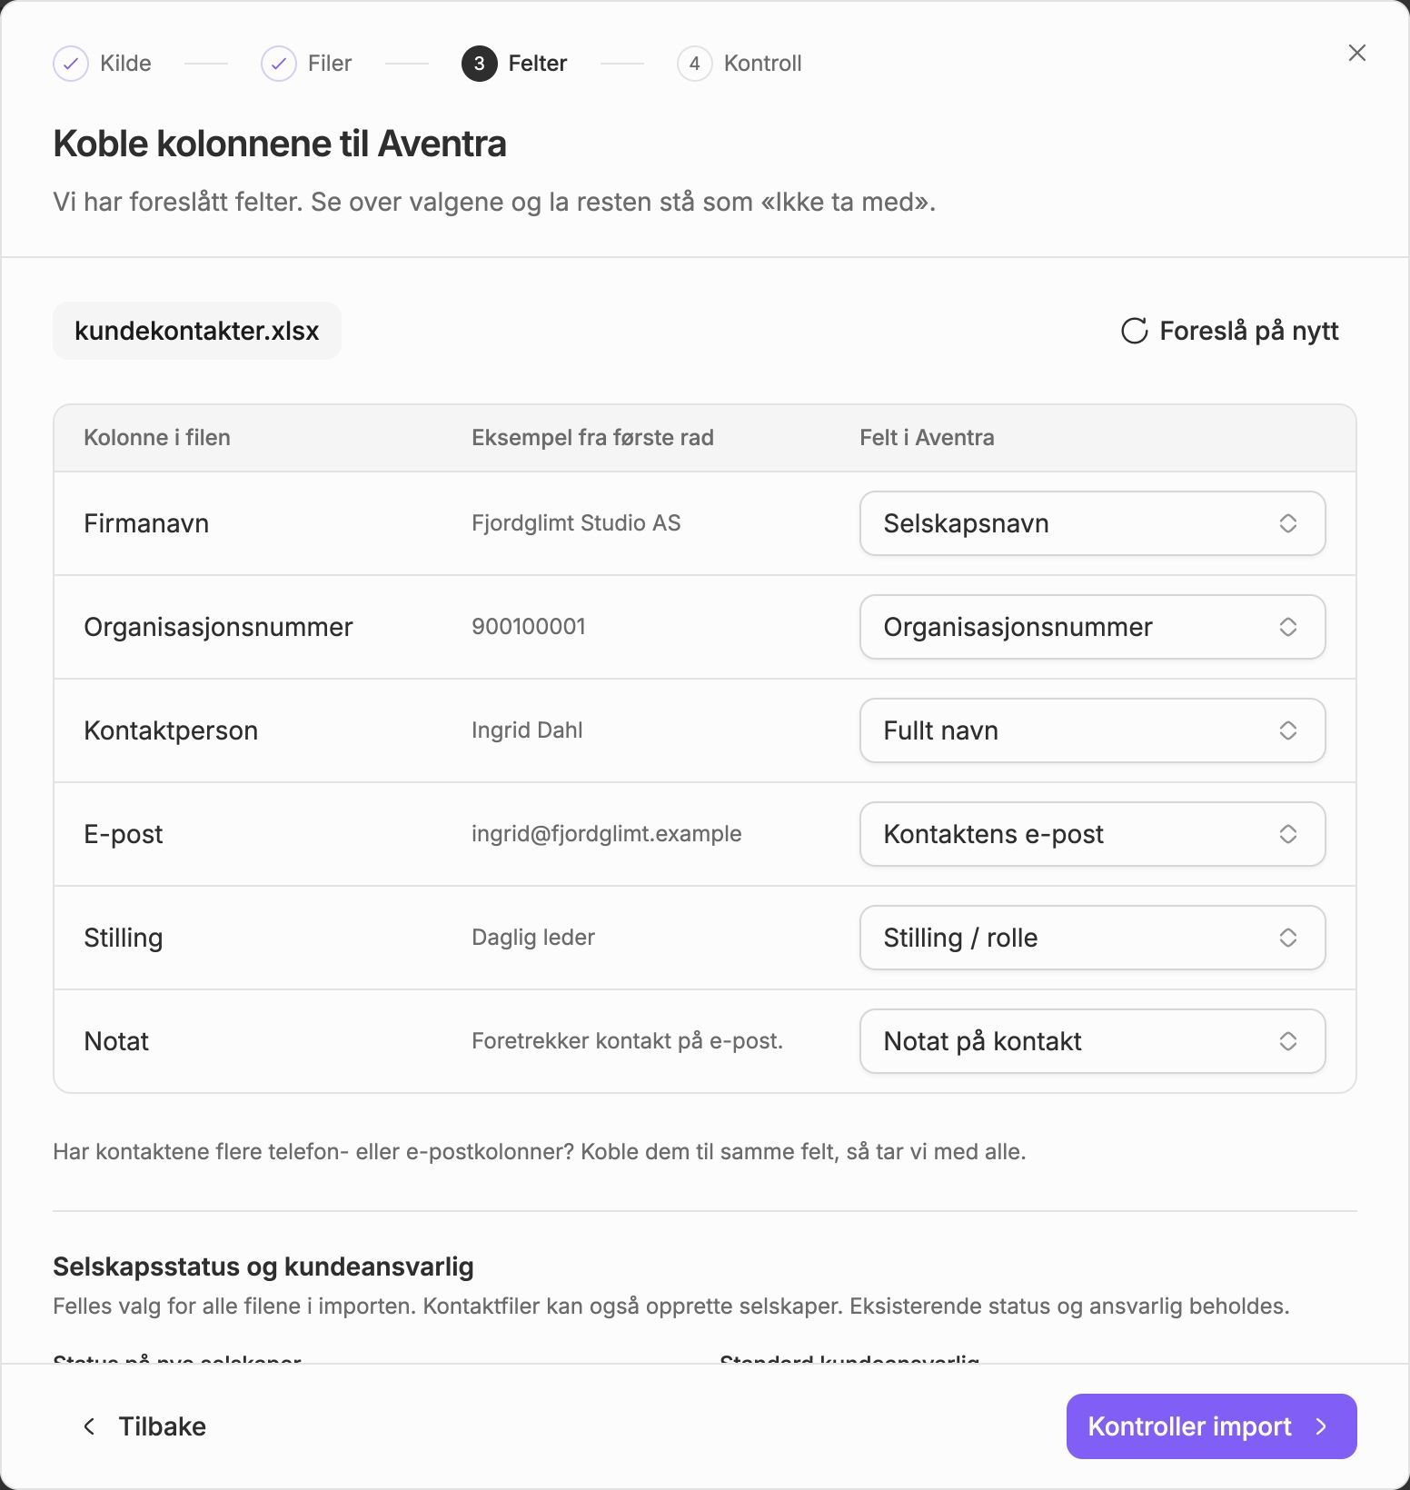Close the import dialog with the X

1357,53
